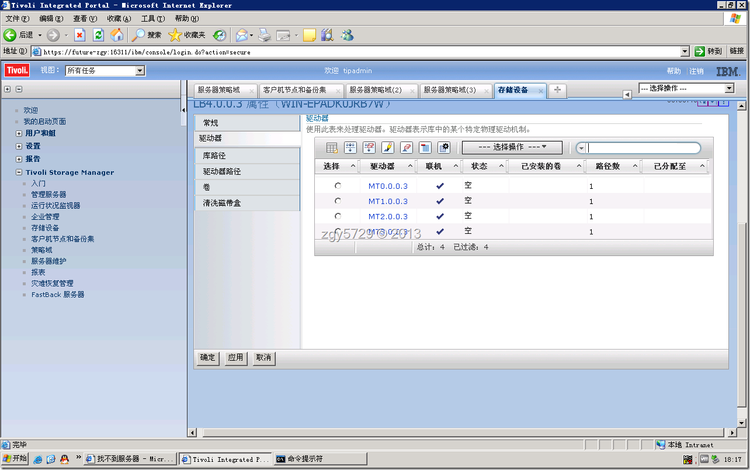Switch to 命令提示符 taskbar window
The image size is (750, 470).
pos(320,459)
